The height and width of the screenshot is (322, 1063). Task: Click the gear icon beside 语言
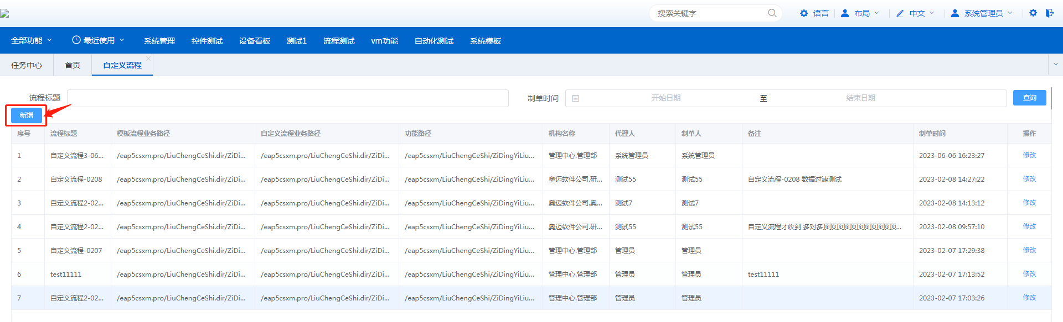click(x=804, y=13)
